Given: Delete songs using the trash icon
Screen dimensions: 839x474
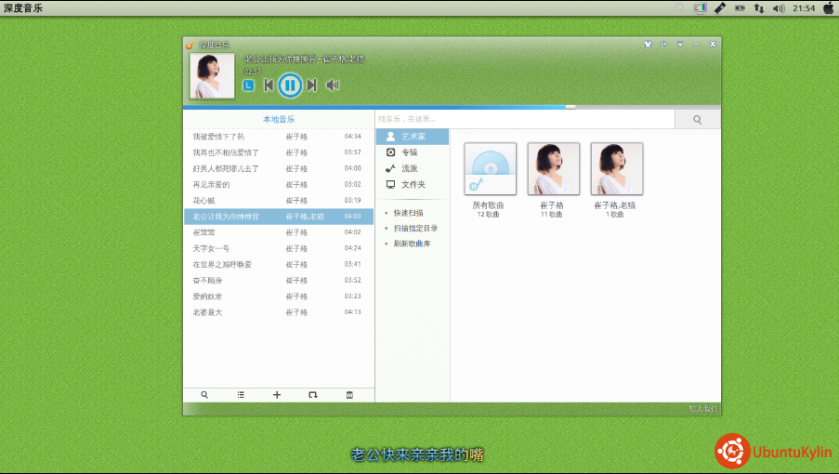Looking at the screenshot, I should 349,395.
